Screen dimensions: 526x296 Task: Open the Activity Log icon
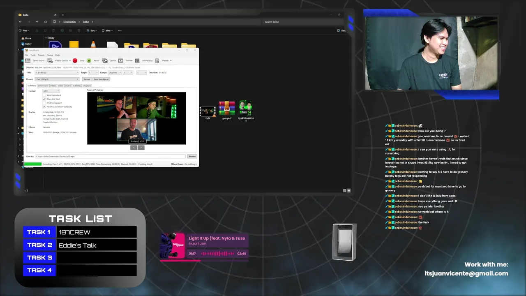coord(137,60)
